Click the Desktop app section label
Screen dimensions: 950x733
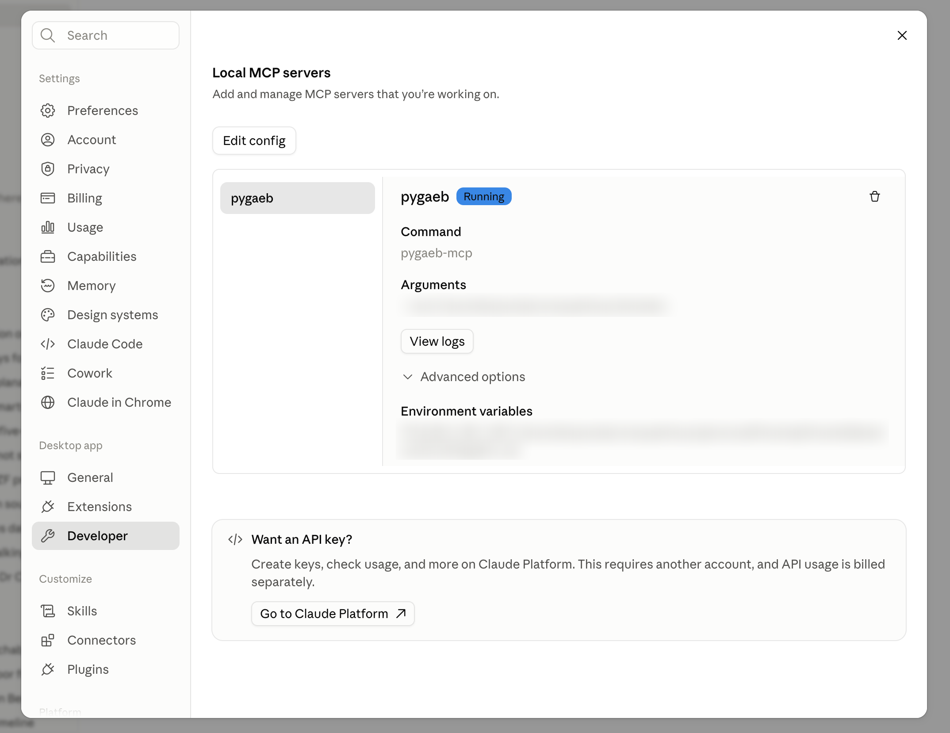[x=71, y=445]
